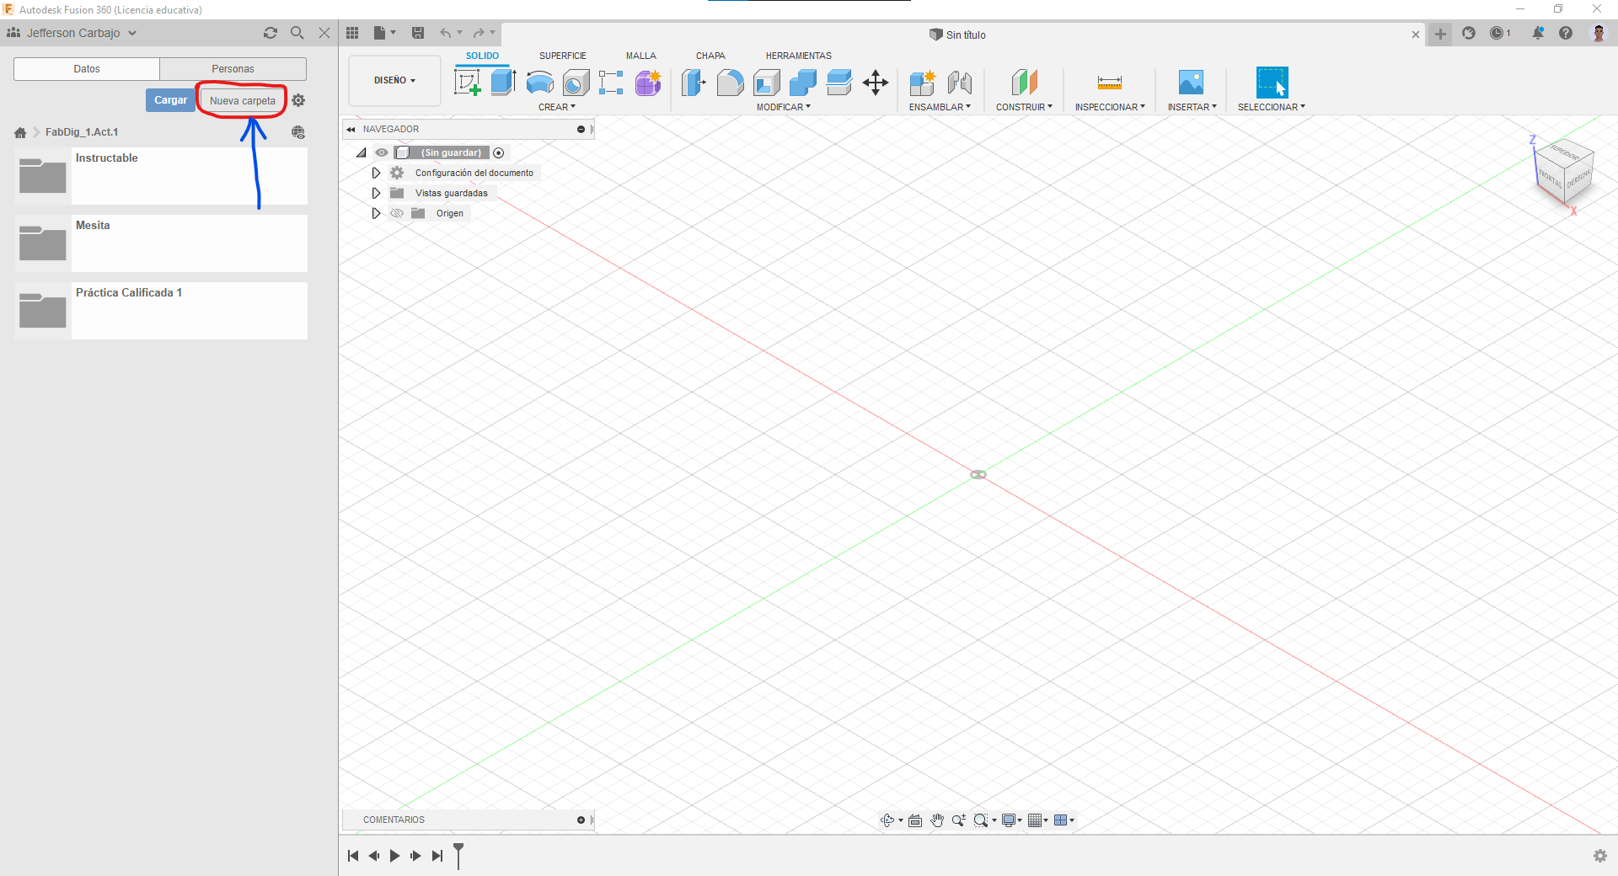Click the timeline position marker
Viewport: 1618px width, 876px height.
point(458,856)
